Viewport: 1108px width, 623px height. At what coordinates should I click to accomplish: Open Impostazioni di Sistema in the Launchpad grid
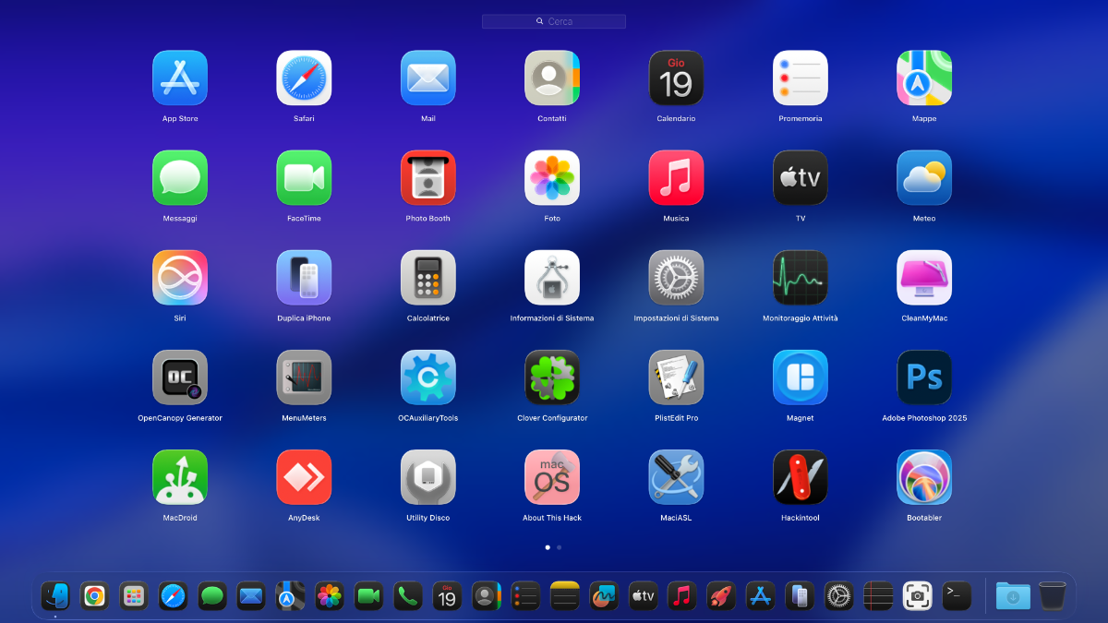pos(676,278)
